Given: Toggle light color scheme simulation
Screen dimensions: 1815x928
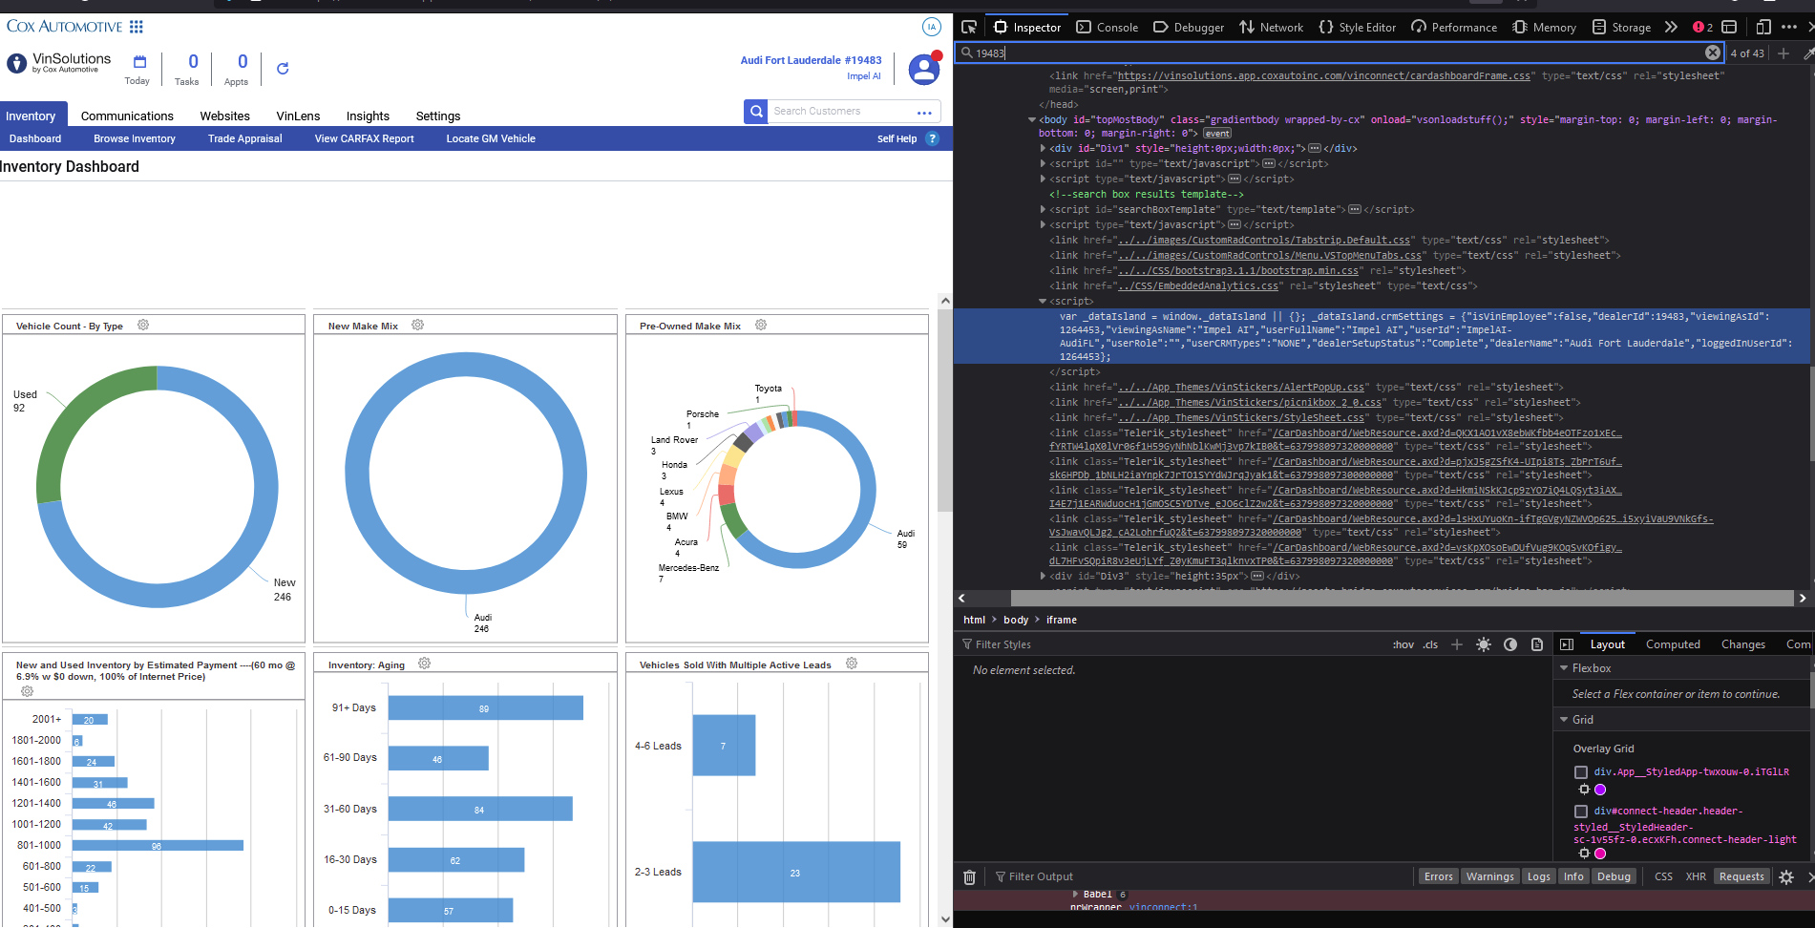Looking at the screenshot, I should (x=1484, y=644).
